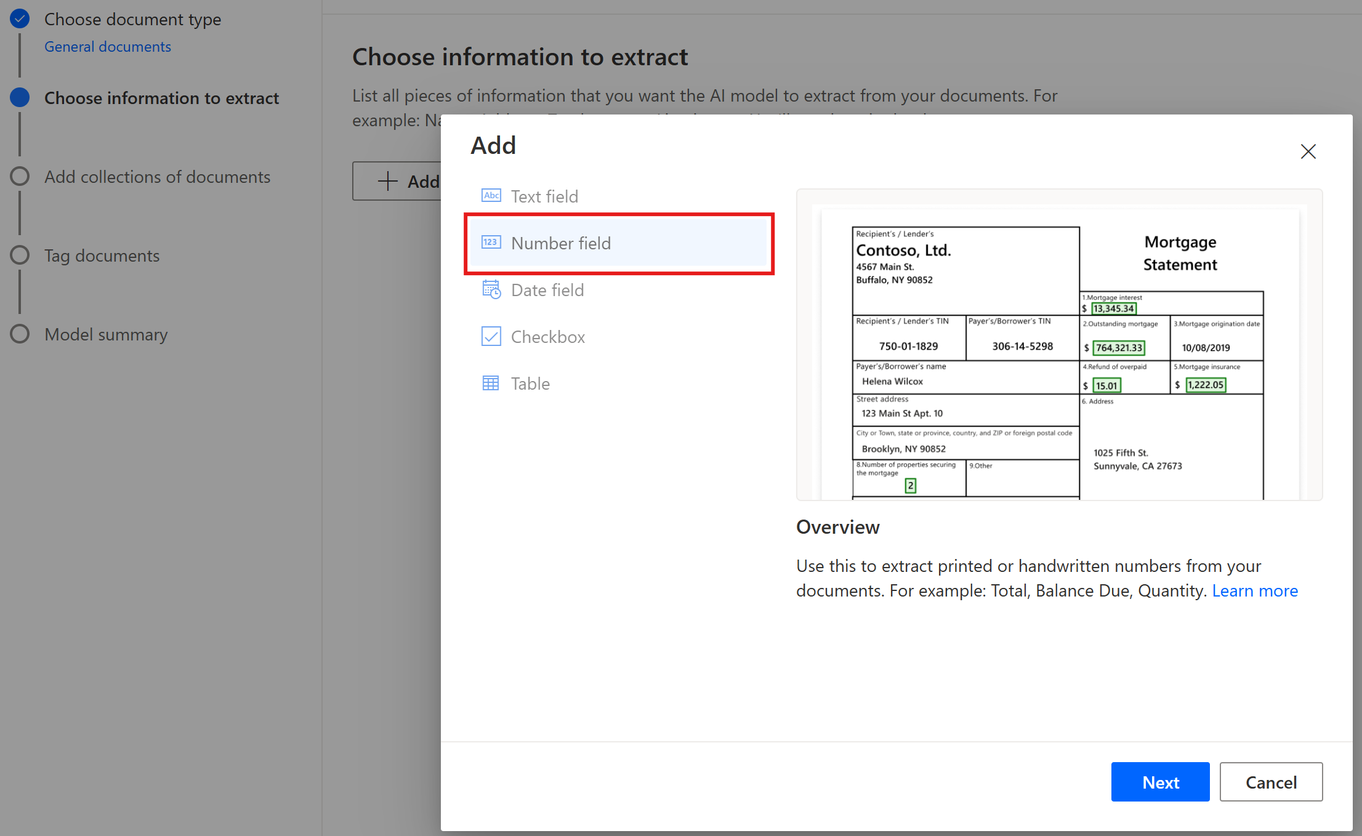Click the Cancel button
Screen dimensions: 1362x836
pyautogui.click(x=1271, y=782)
